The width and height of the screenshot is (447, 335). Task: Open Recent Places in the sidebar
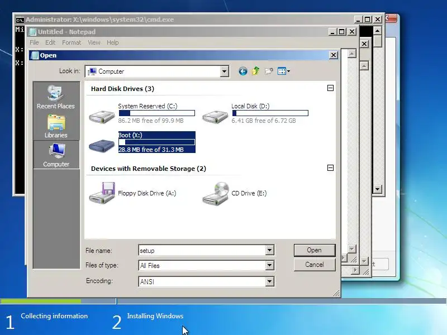56,97
